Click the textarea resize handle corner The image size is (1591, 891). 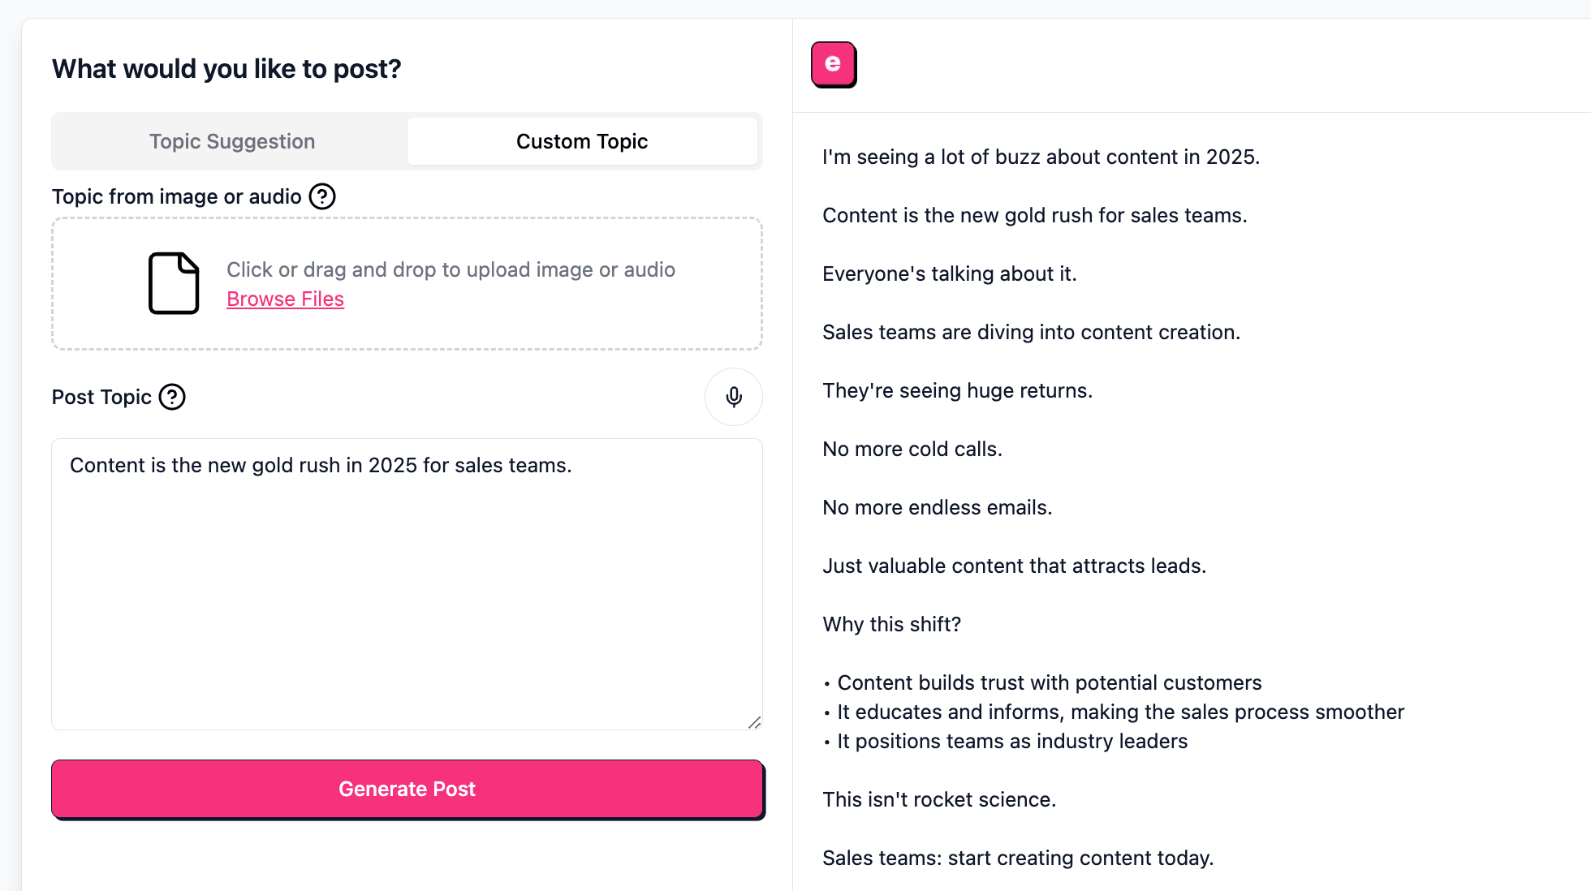click(754, 722)
